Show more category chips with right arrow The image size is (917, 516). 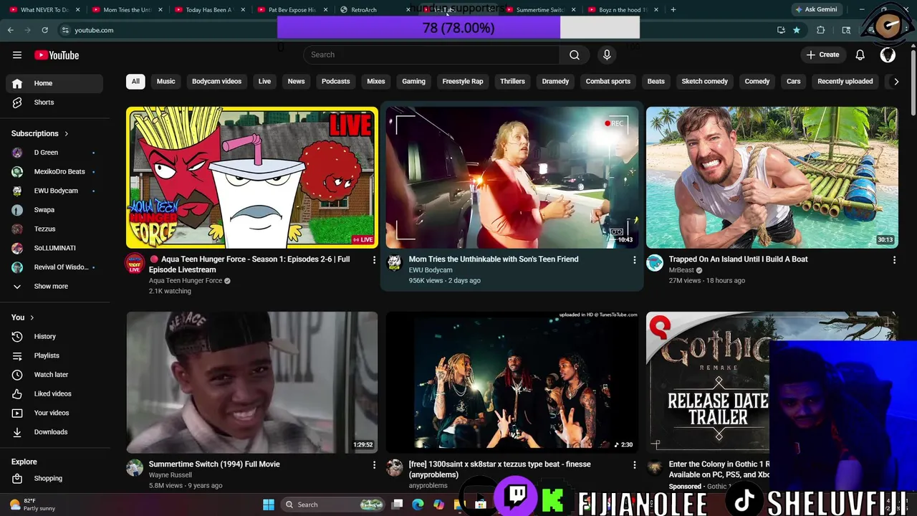point(896,82)
